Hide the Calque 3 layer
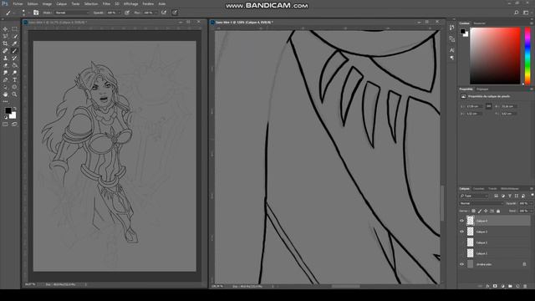 [461, 232]
